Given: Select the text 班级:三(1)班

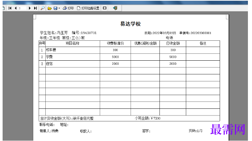Looking at the screenshot, I should point(74,38).
